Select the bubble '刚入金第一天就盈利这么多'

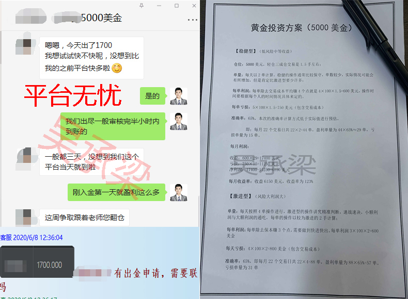(116, 192)
